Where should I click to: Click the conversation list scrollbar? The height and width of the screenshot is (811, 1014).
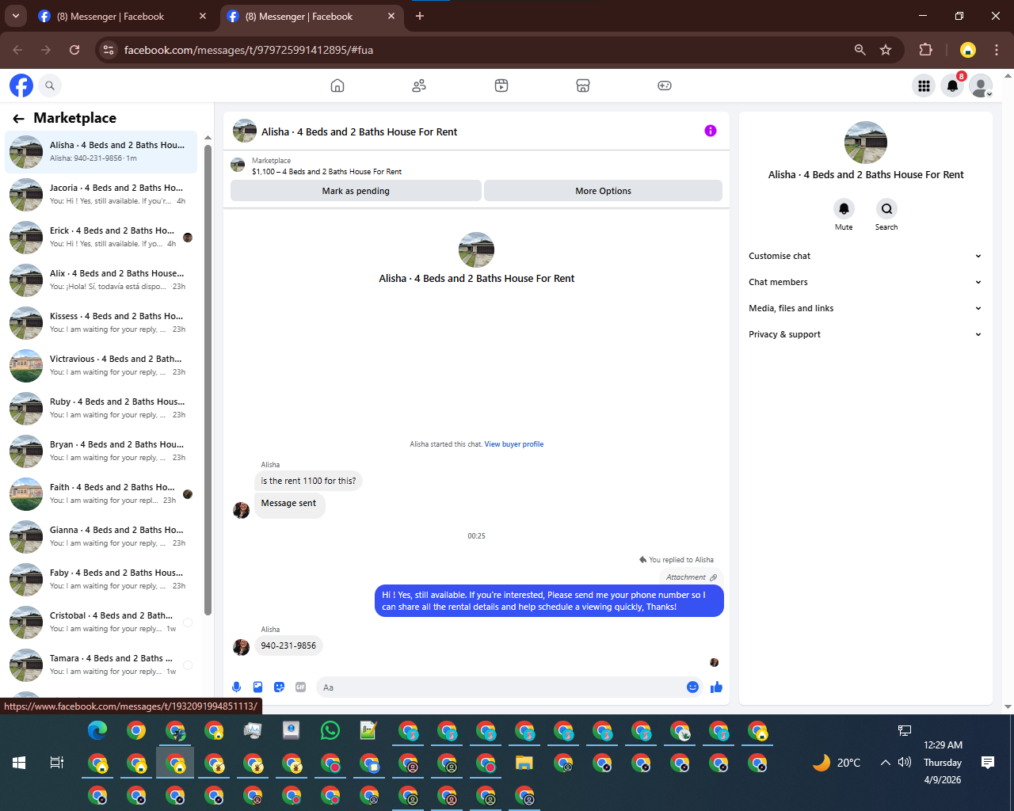pyautogui.click(x=208, y=380)
